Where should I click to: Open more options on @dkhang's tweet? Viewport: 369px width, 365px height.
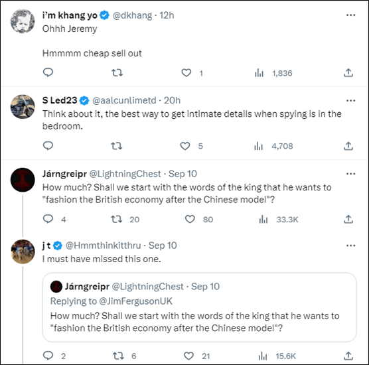[350, 15]
